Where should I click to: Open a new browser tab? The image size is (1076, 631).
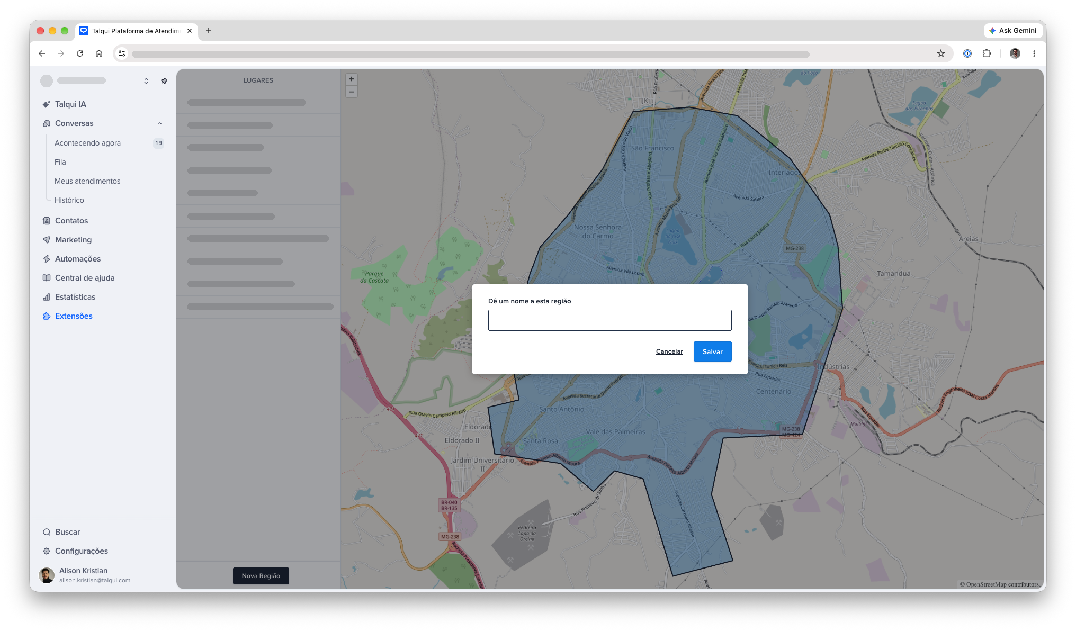tap(209, 31)
